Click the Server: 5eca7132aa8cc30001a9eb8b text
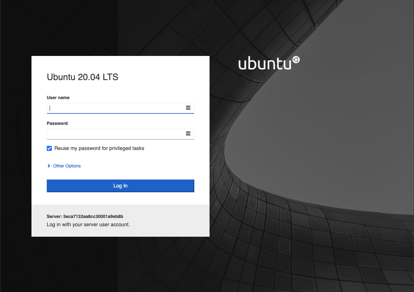The image size is (414, 292). [x=85, y=216]
